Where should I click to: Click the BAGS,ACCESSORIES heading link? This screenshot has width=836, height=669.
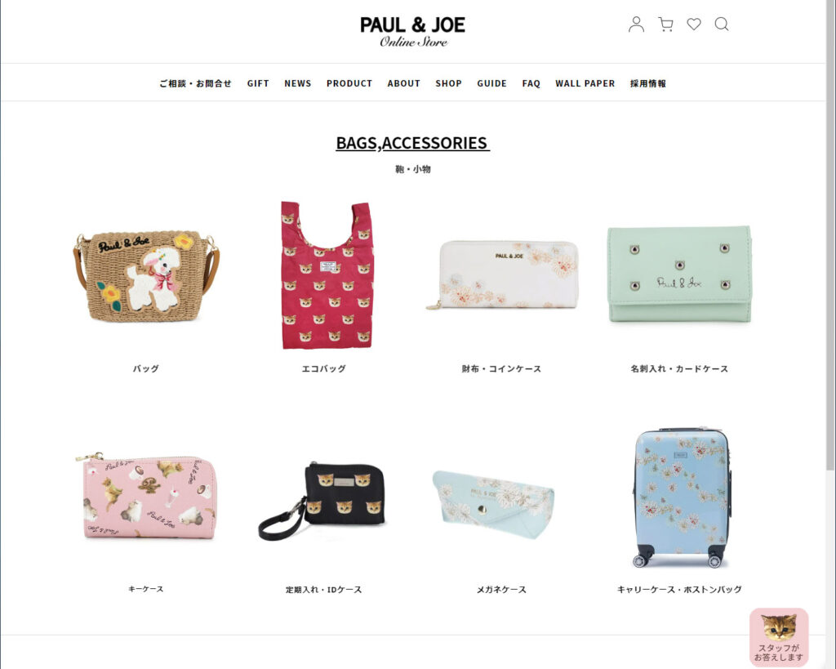412,143
